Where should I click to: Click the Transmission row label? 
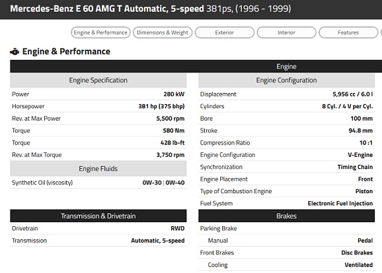[29, 241]
